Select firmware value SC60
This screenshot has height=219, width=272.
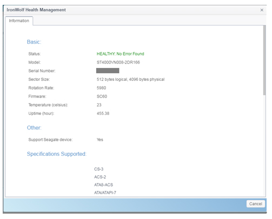tap(102, 97)
